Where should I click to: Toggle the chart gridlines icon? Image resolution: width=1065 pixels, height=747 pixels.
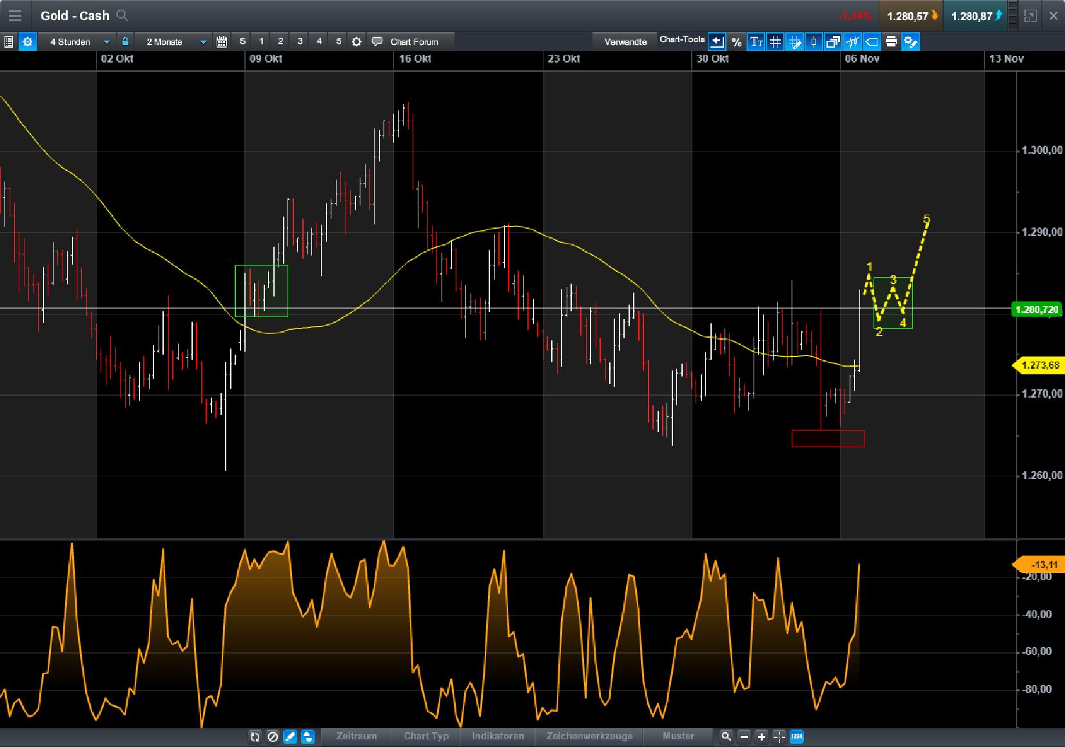pyautogui.click(x=775, y=41)
